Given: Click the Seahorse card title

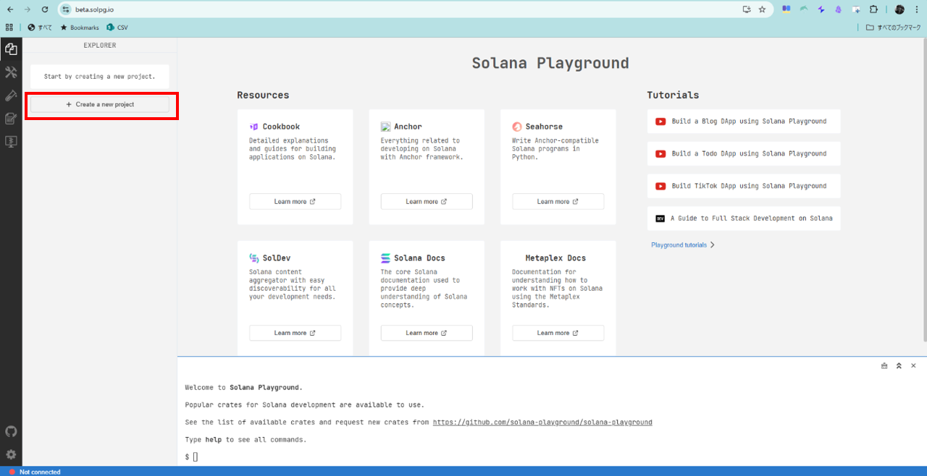Looking at the screenshot, I should pyautogui.click(x=544, y=127).
